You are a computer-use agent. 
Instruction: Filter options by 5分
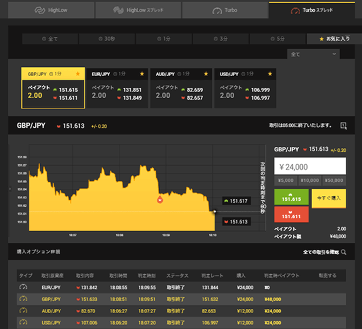278,39
